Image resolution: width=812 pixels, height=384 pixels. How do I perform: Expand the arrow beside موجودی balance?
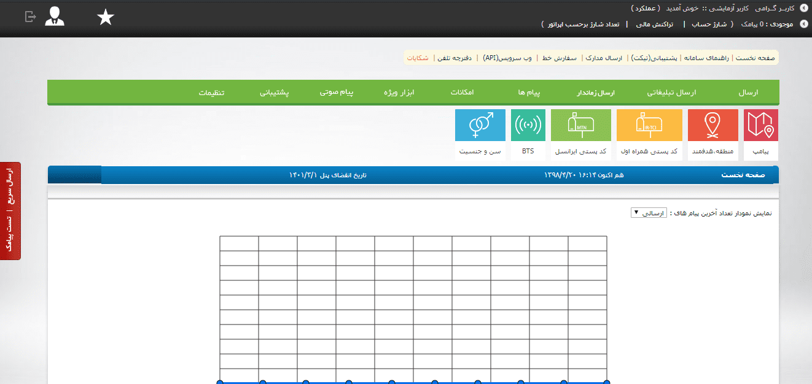pos(803,25)
